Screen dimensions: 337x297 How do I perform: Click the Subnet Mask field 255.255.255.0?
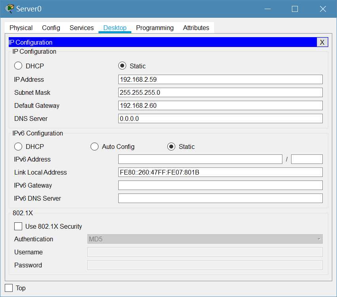click(x=220, y=92)
